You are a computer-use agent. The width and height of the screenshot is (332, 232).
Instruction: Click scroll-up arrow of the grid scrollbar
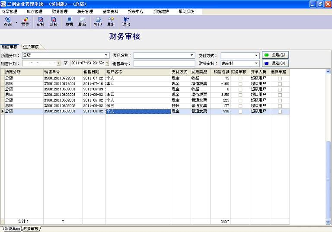(x=328, y=72)
